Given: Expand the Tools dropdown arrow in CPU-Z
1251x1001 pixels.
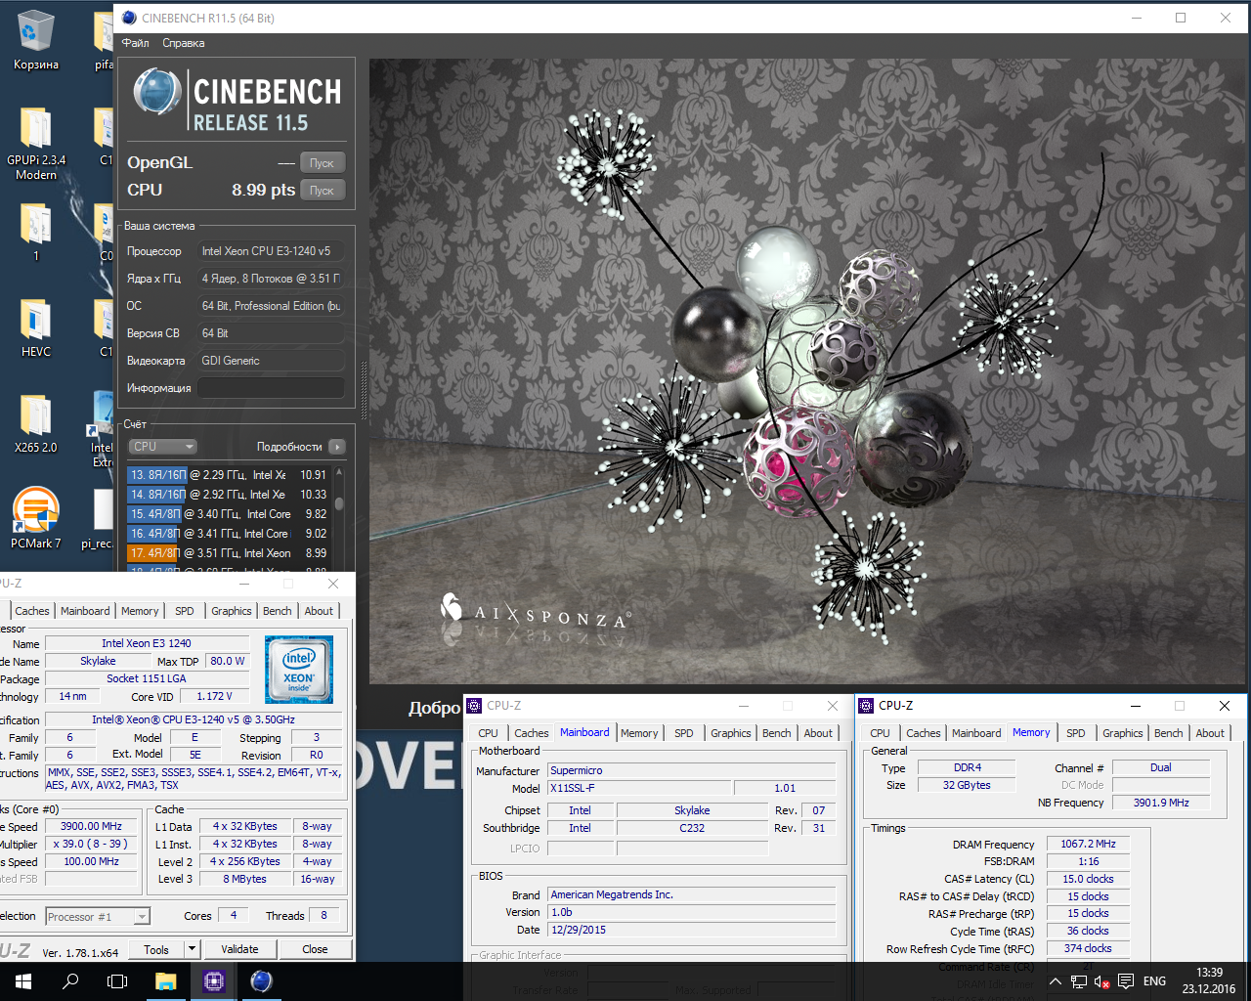Looking at the screenshot, I should (x=192, y=949).
